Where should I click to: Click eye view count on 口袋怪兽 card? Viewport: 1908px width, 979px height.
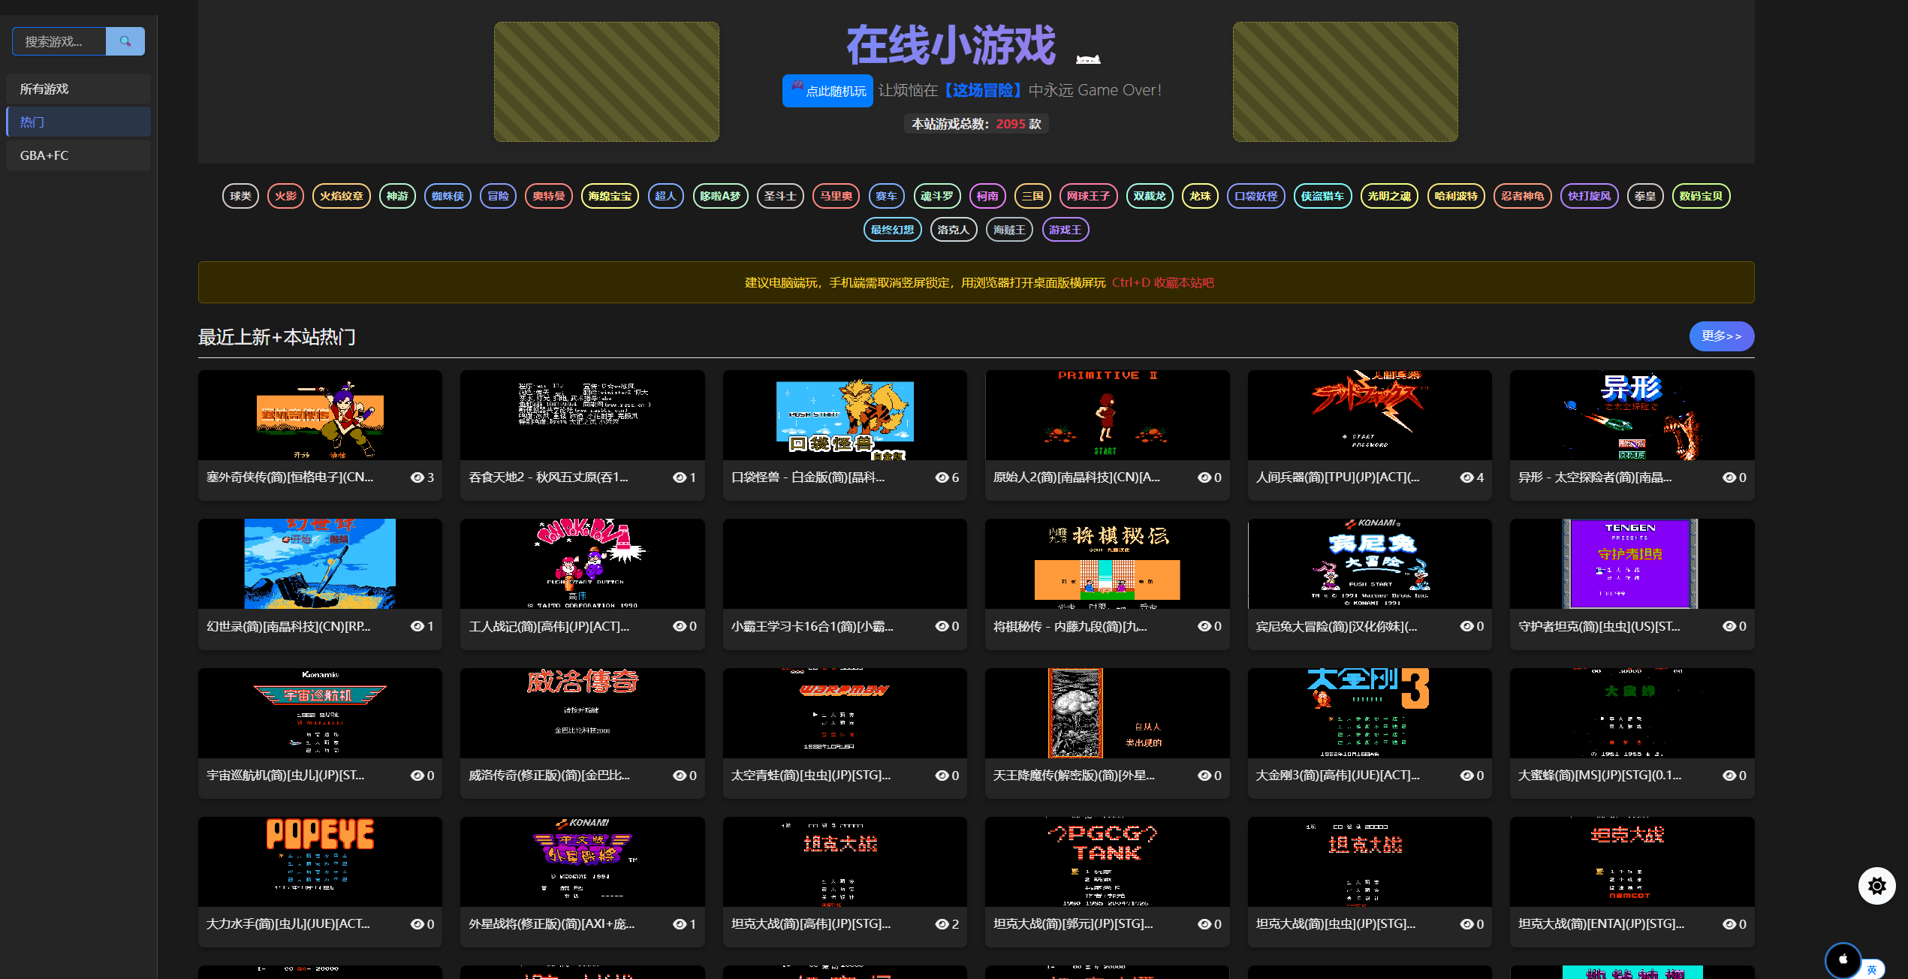tap(947, 477)
